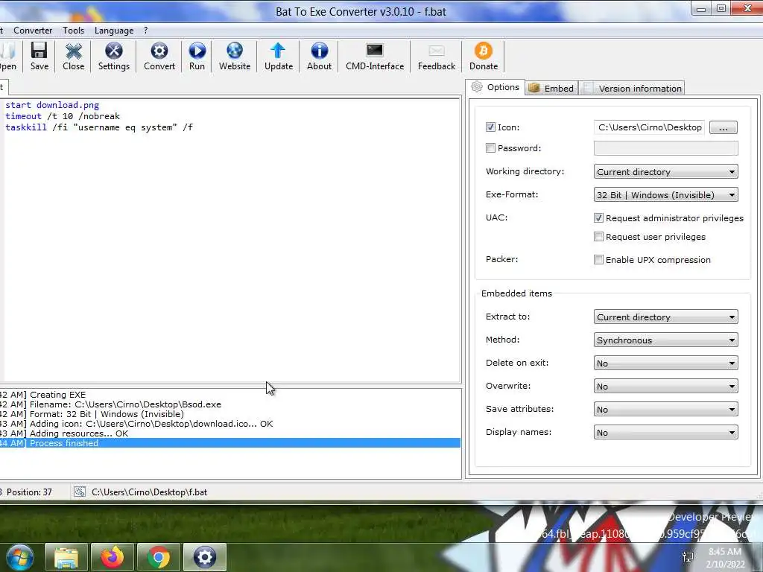Click the f.bat path in status bar
Screen dimensions: 763x572
point(149,492)
